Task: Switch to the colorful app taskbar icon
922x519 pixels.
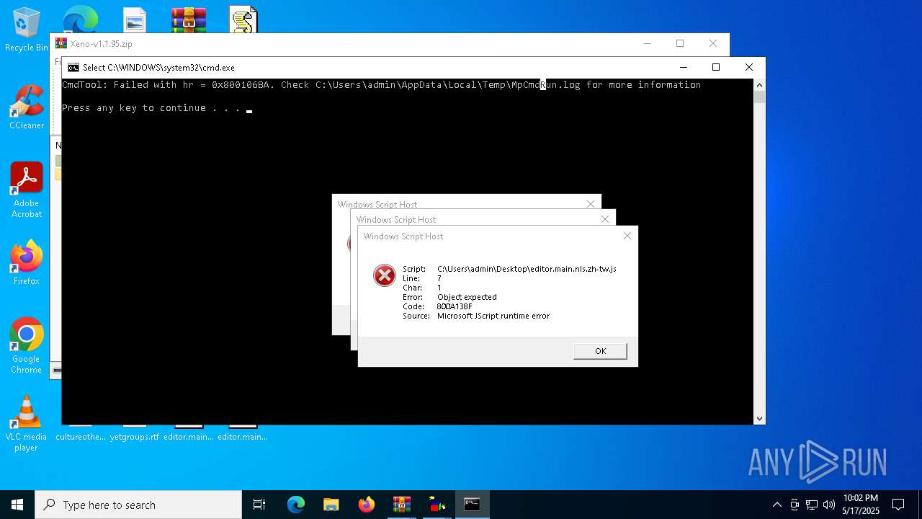Action: [x=437, y=505]
